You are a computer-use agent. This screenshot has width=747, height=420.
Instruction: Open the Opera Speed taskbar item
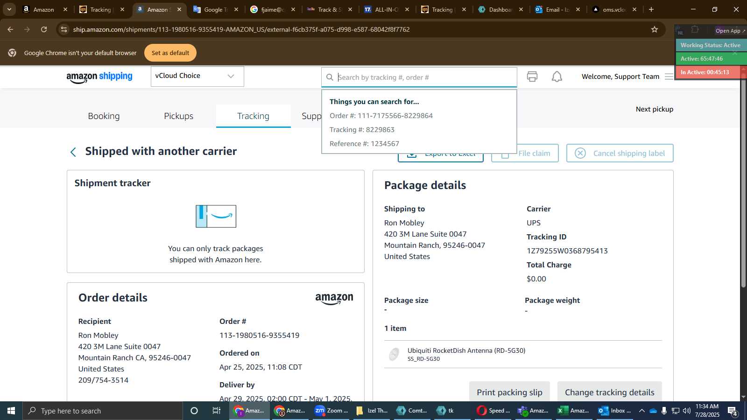coord(493,411)
